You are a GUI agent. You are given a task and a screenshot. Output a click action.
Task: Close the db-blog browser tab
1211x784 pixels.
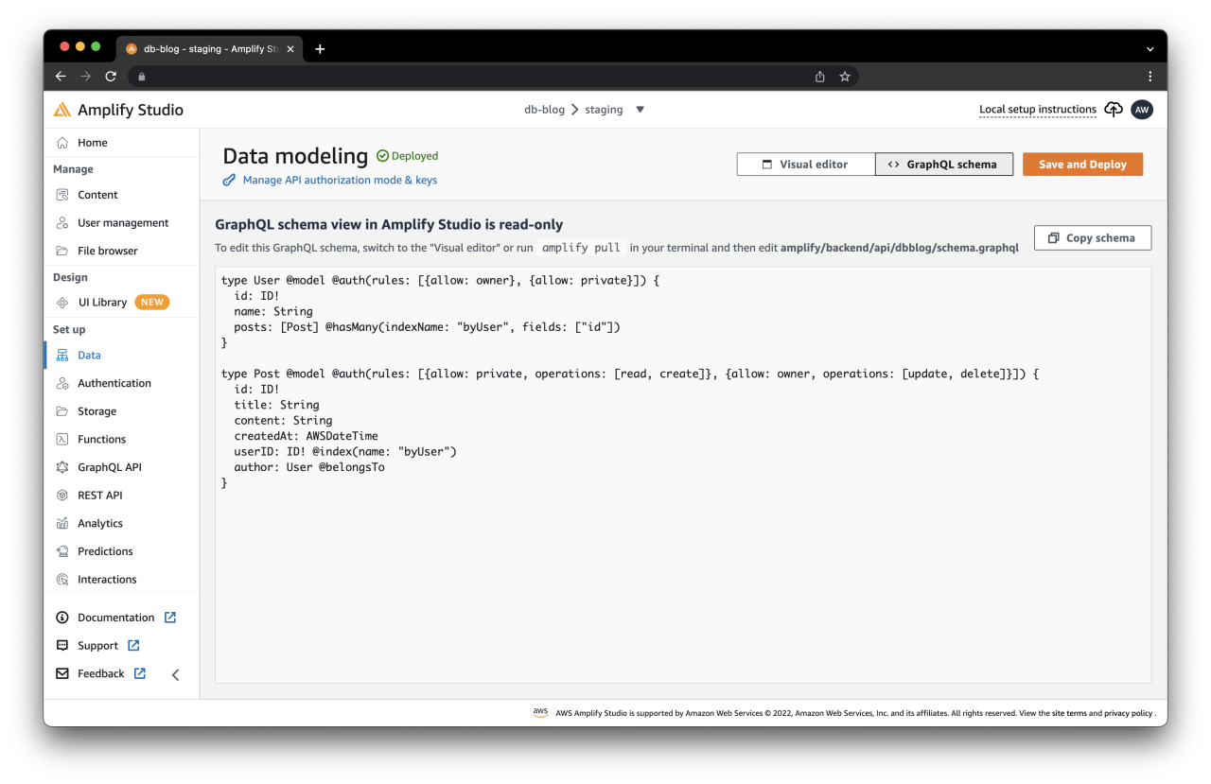tap(290, 49)
